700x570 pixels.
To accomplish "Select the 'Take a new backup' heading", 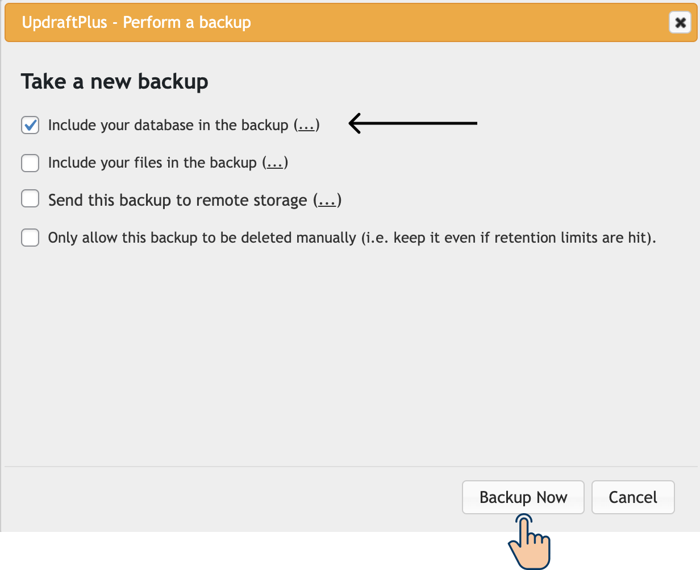I will coord(115,81).
